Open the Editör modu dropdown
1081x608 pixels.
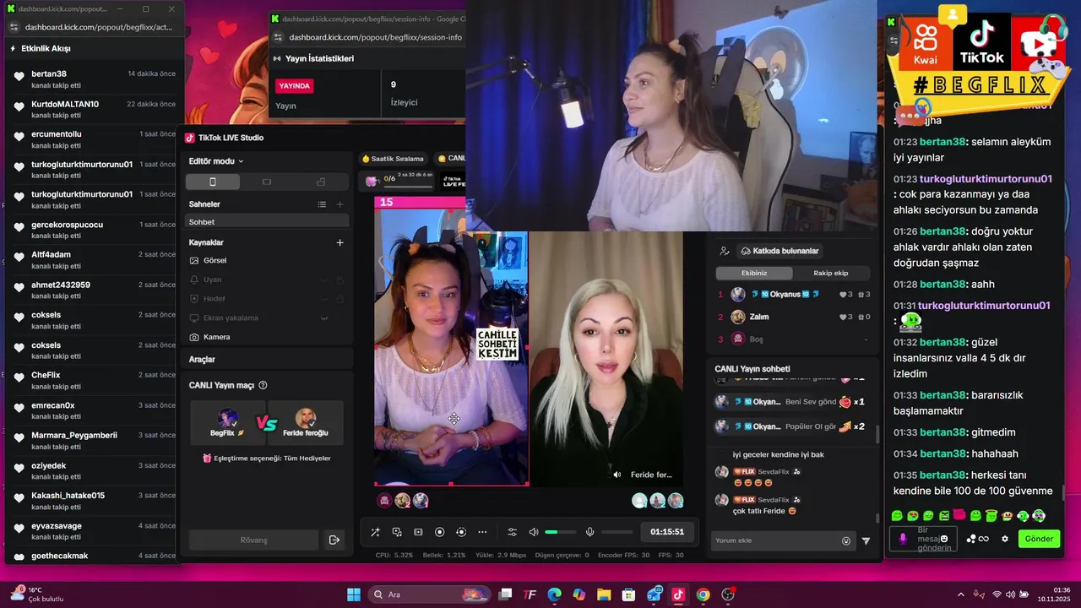[216, 161]
